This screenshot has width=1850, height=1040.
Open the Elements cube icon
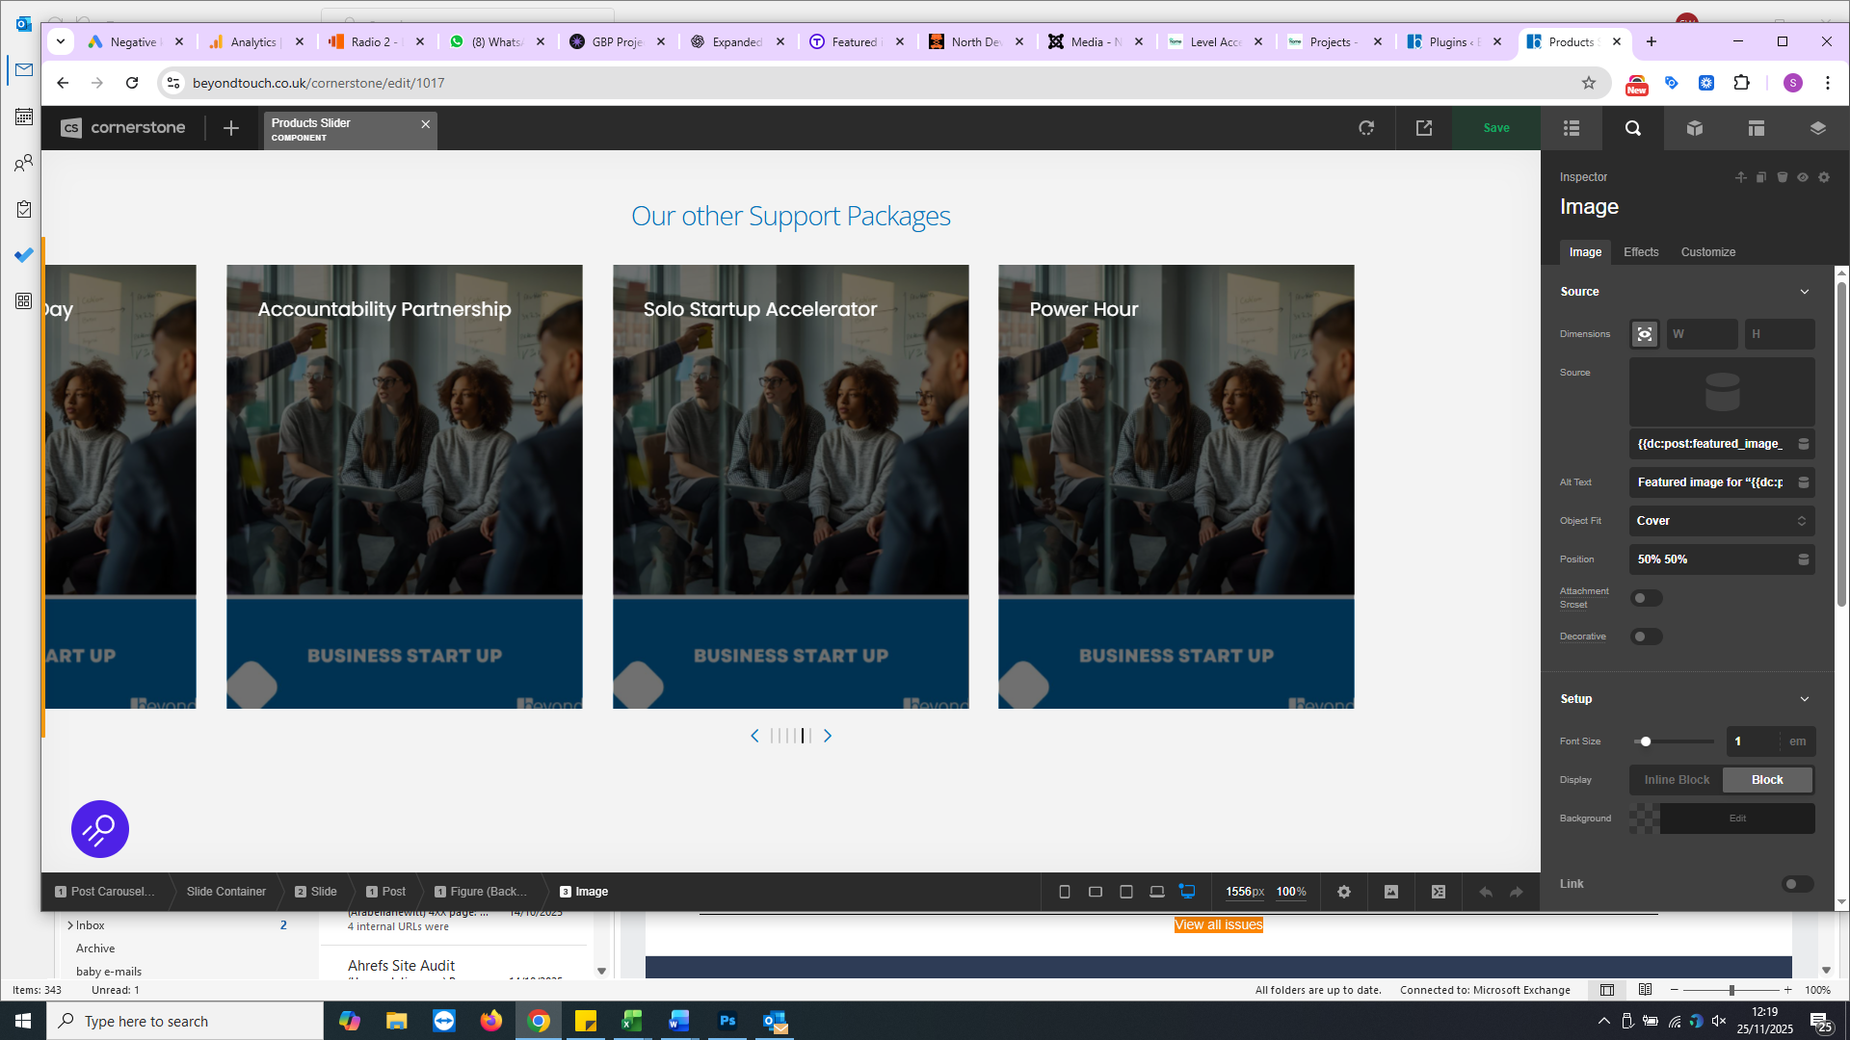pos(1695,128)
